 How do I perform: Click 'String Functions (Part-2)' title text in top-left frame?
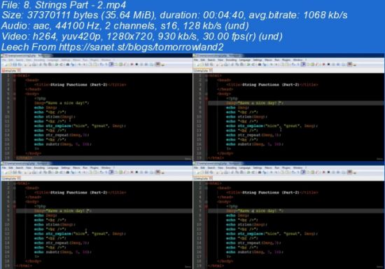(x=79, y=85)
